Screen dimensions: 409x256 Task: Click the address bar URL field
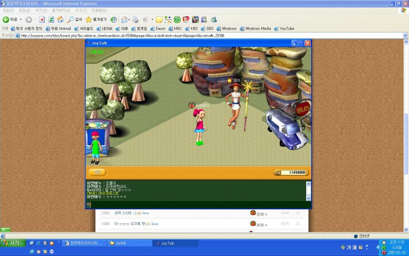pos(175,35)
